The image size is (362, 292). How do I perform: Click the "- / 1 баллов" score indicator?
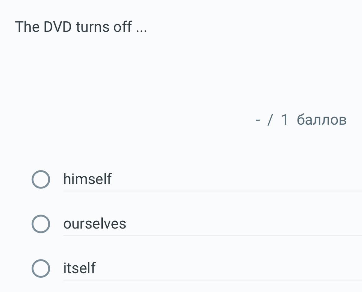(301, 120)
